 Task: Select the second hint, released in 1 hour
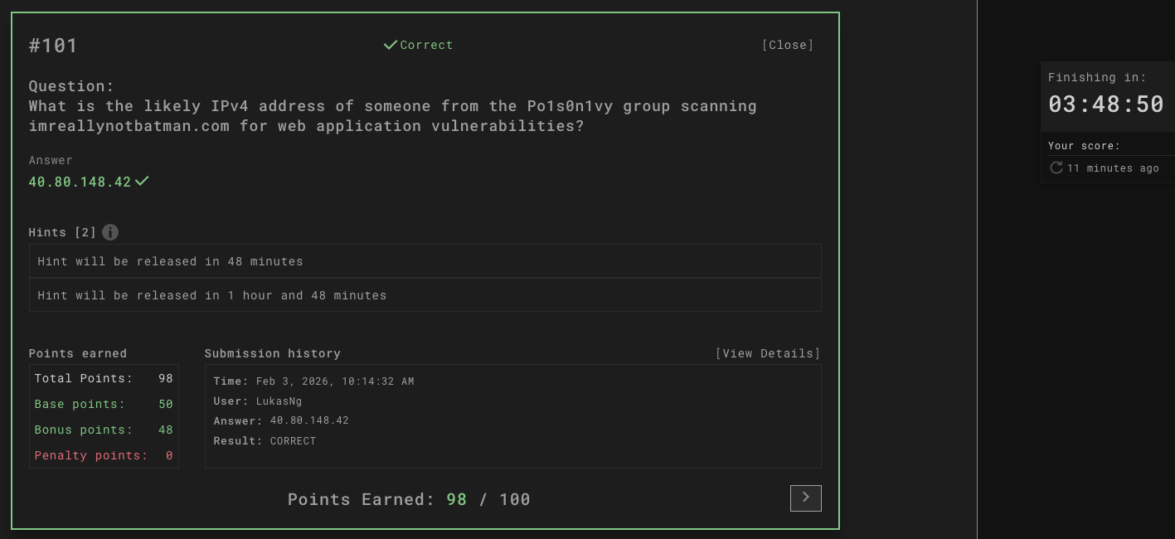pyautogui.click(x=425, y=295)
